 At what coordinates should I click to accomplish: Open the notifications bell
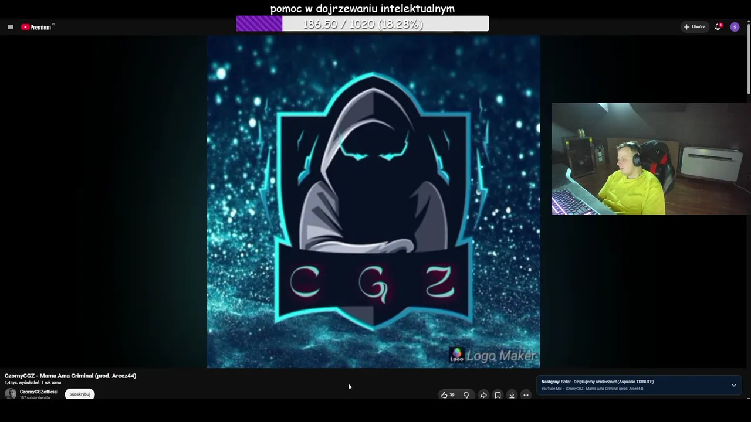pos(718,27)
